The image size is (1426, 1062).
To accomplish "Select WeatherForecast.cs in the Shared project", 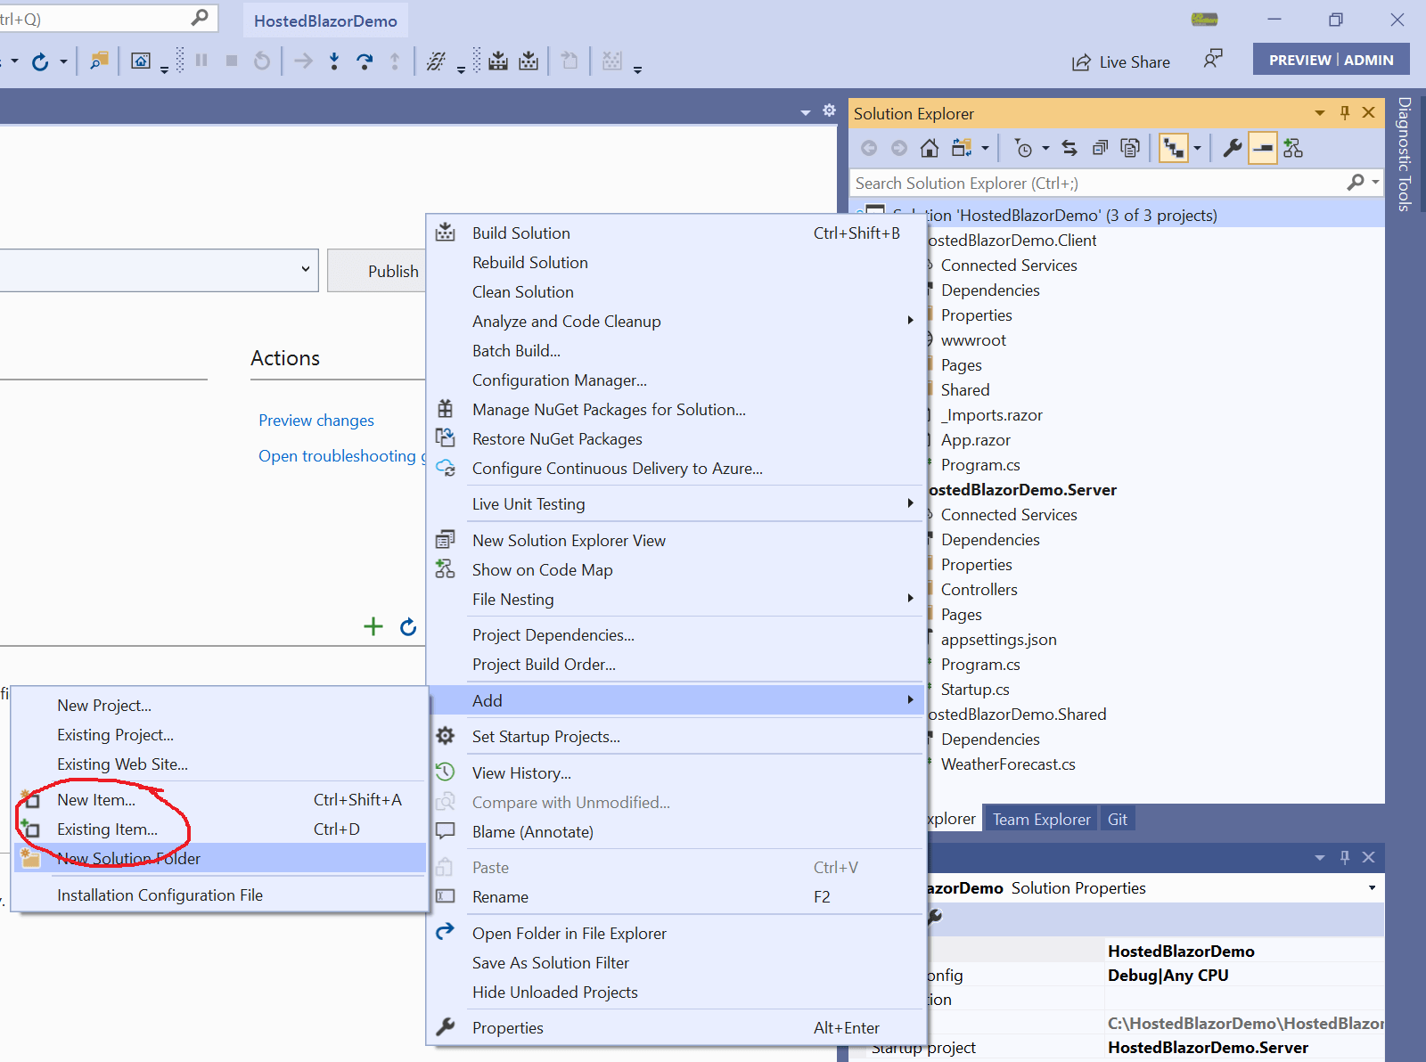I will point(1008,764).
